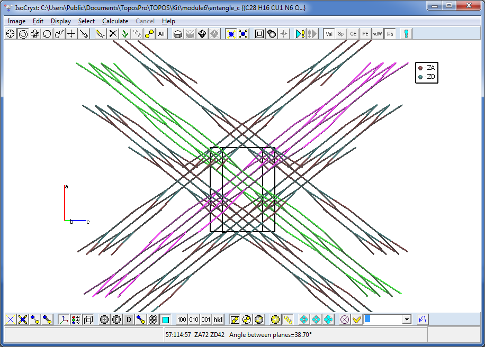Viewport: 485px width, 347px height.
Task: Click the yellow two-atom bond icon
Action: [x=149, y=34]
